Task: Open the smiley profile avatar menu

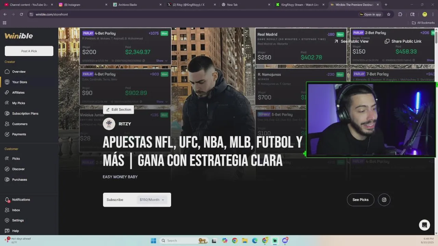Action: click(425, 14)
